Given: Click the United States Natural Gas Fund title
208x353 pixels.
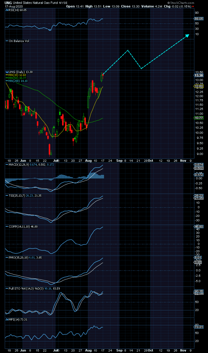Looking at the screenshot, I should (x=35, y=3).
